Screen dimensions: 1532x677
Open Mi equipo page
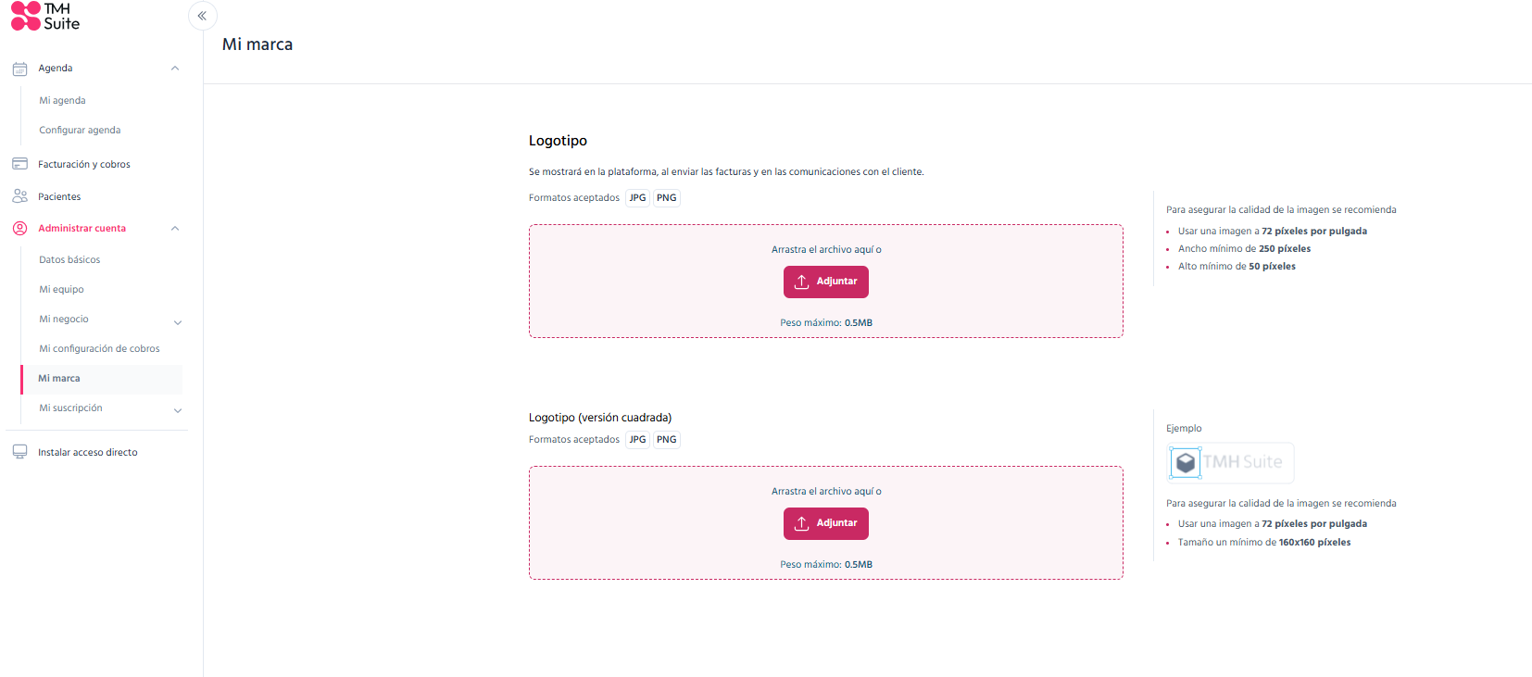(61, 289)
